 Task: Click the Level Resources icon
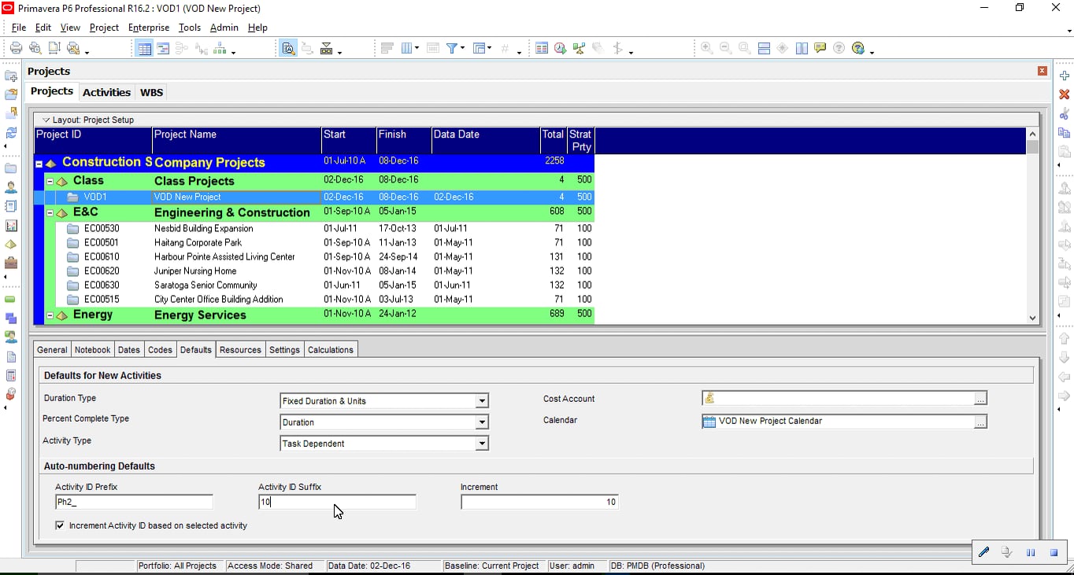(x=579, y=48)
